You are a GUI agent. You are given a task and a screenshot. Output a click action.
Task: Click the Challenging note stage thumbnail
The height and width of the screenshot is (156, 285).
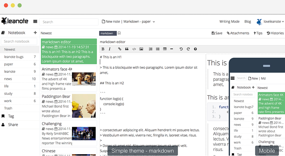[x=84, y=134]
